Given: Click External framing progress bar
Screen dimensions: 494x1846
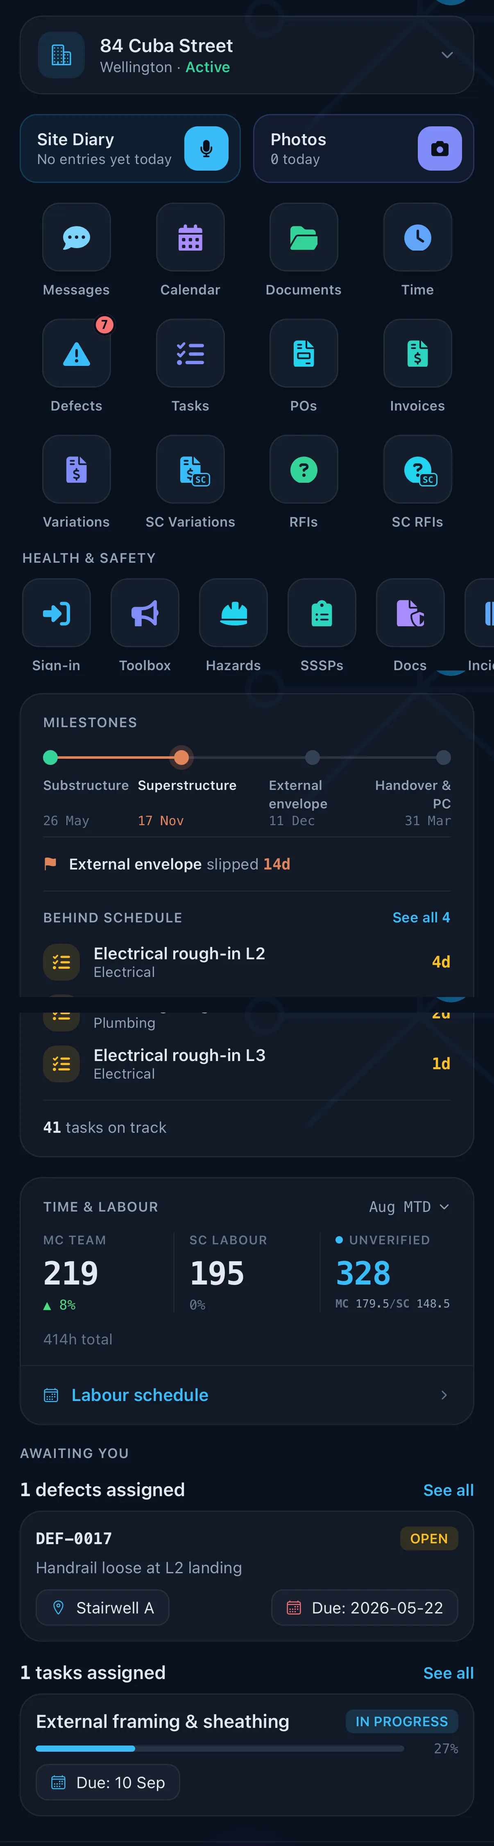Looking at the screenshot, I should point(220,1748).
